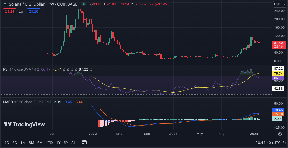Screen dimensions: 288x148
Task: Open the go-to-date calendar icon
Action: (84, 142)
